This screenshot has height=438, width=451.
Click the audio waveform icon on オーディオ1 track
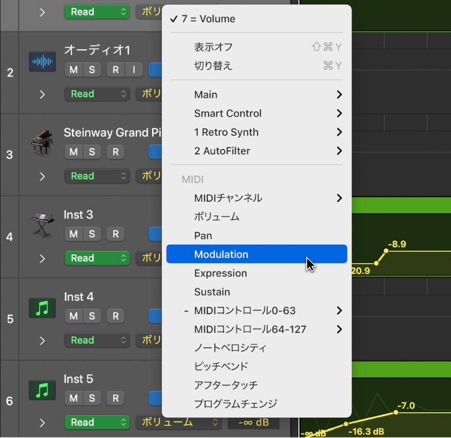point(42,62)
